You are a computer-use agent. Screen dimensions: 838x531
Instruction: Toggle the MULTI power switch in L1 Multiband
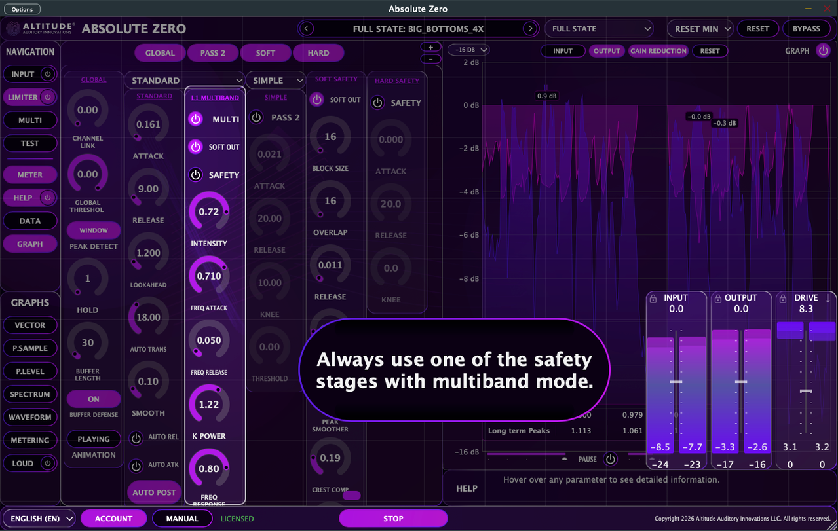tap(195, 119)
